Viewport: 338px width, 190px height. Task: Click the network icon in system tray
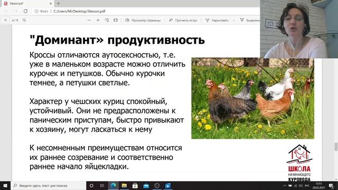(296, 185)
